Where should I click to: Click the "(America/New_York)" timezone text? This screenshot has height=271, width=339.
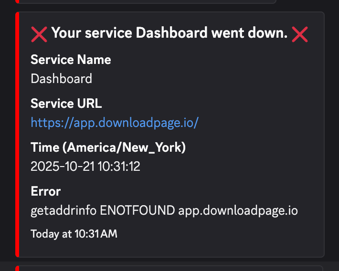pyautogui.click(x=124, y=147)
